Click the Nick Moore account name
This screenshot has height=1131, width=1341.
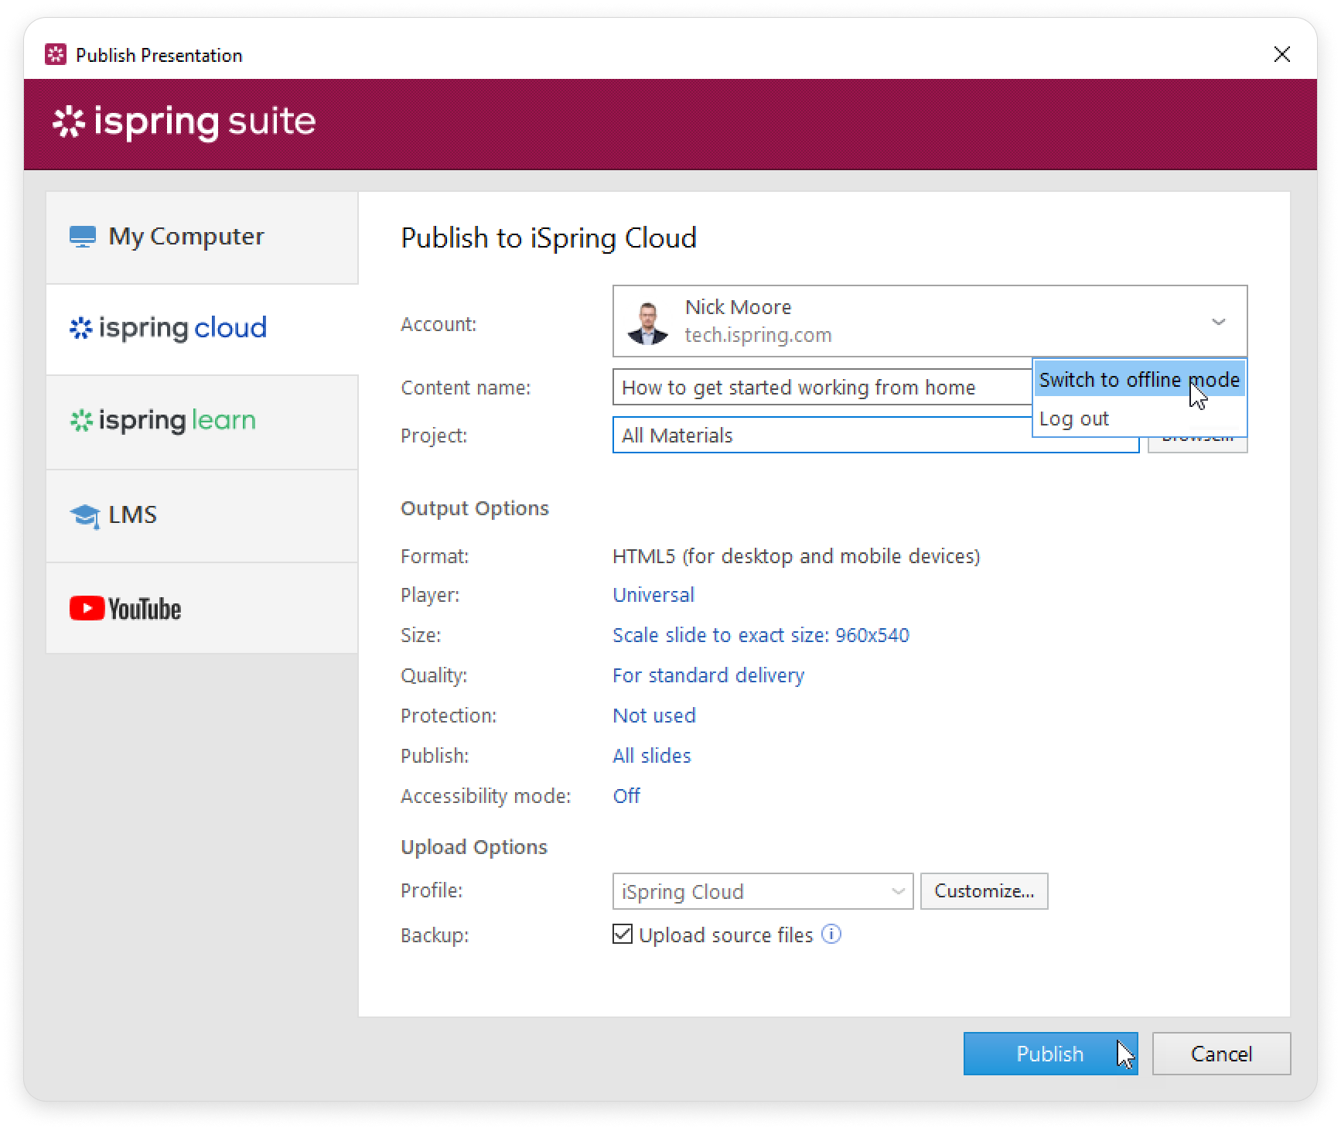point(738,307)
